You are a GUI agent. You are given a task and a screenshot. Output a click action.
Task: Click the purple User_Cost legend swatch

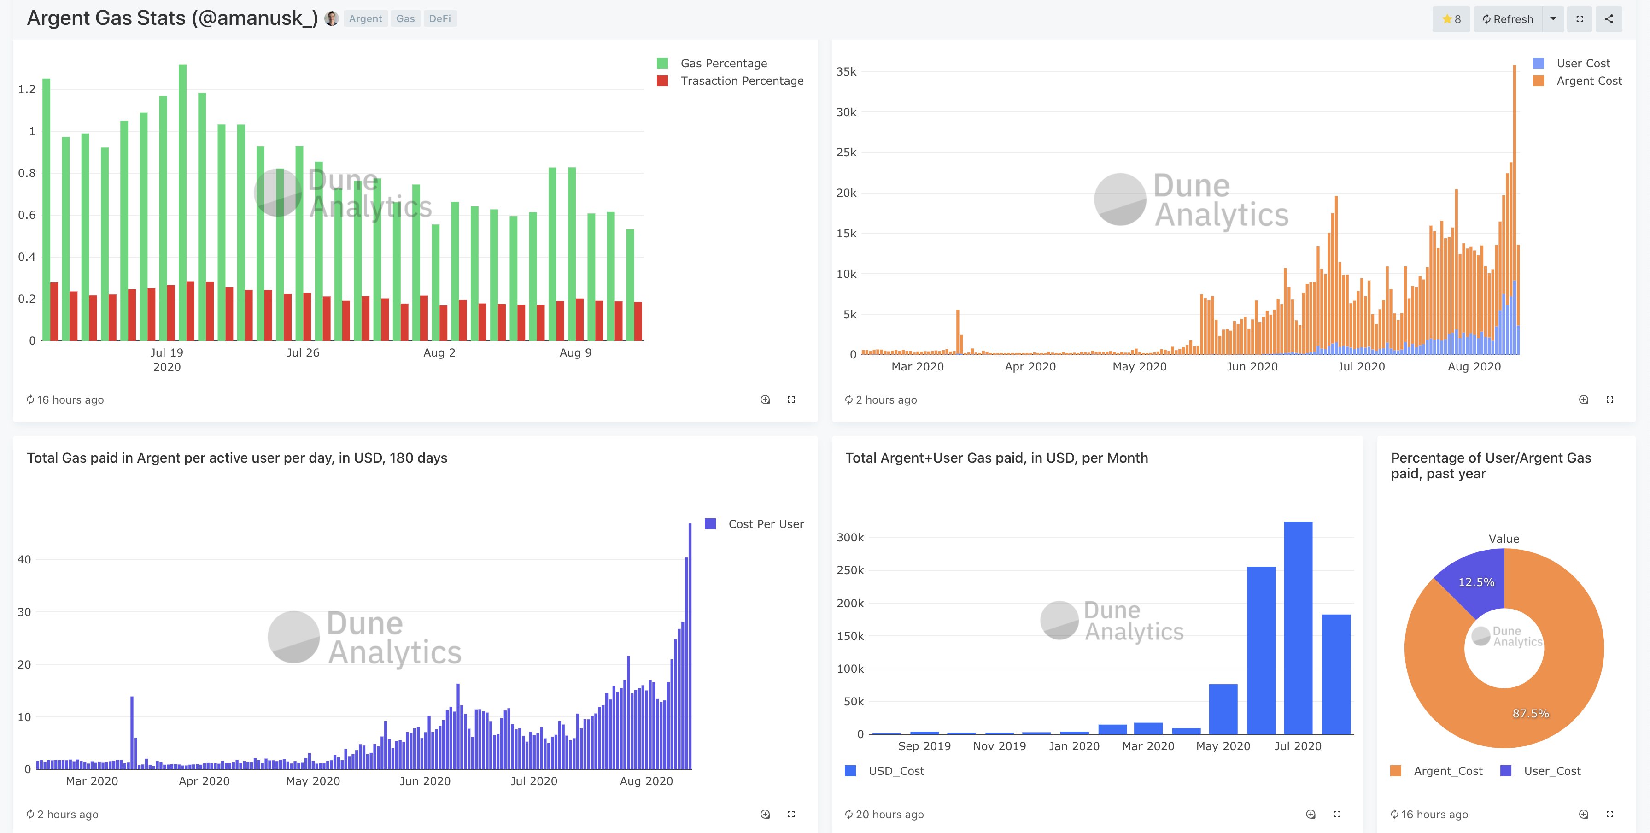(1506, 771)
